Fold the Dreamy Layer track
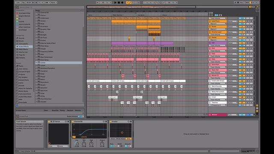The image size is (274, 154). point(210,32)
